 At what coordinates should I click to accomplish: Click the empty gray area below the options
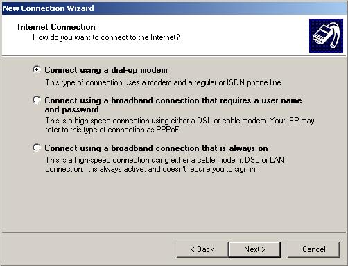pos(174,203)
